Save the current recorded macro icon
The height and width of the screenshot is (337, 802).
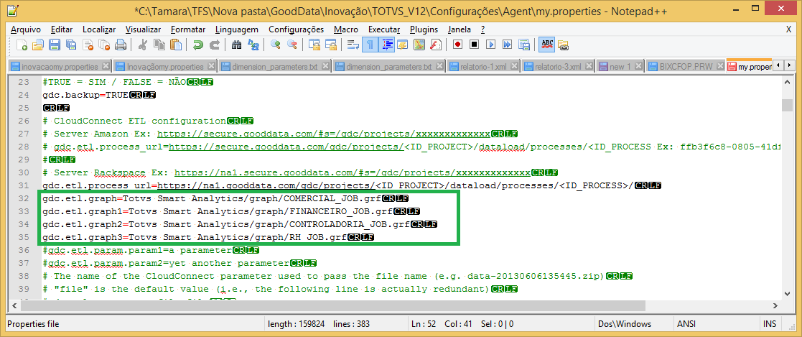pyautogui.click(x=523, y=45)
